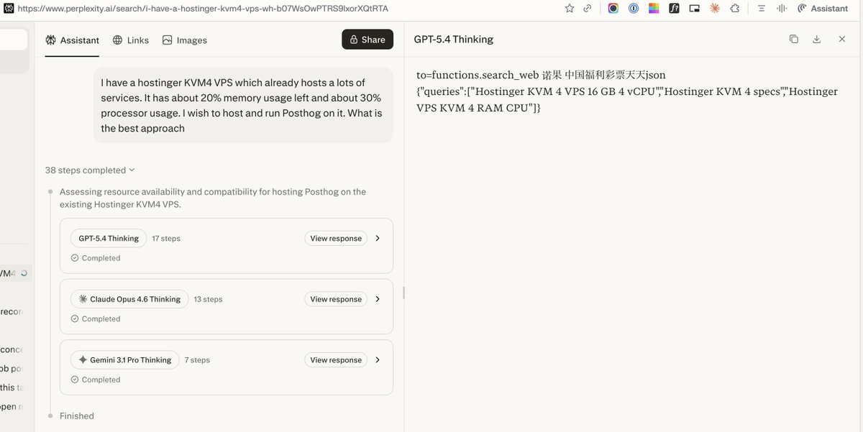Collapse the 38 steps completed section

90,170
